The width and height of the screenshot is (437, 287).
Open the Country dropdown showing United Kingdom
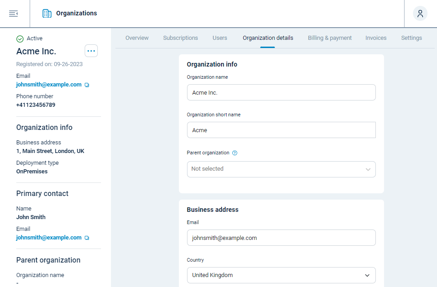click(x=281, y=275)
